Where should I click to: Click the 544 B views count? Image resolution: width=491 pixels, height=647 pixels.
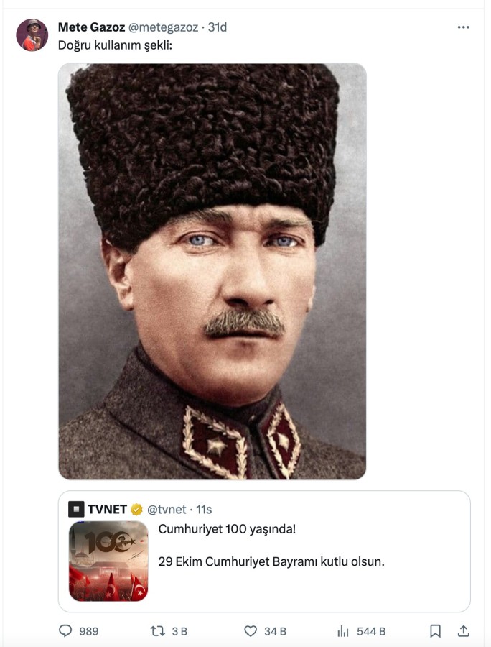tap(371, 631)
